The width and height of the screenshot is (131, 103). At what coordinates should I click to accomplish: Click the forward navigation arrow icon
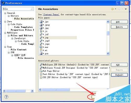(119, 9)
